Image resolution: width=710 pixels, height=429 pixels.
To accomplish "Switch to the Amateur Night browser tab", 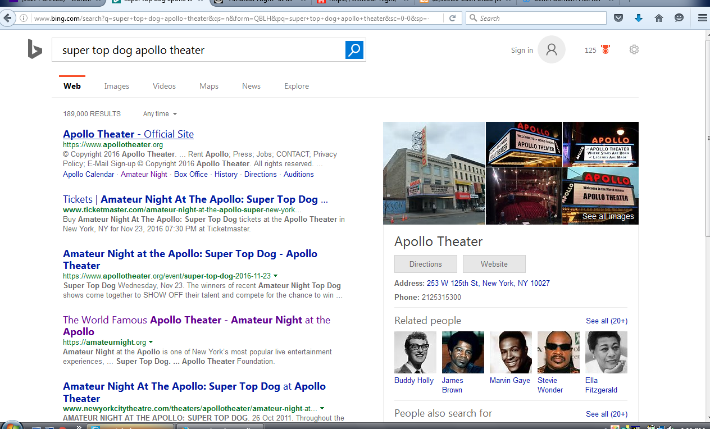I will (x=261, y=3).
